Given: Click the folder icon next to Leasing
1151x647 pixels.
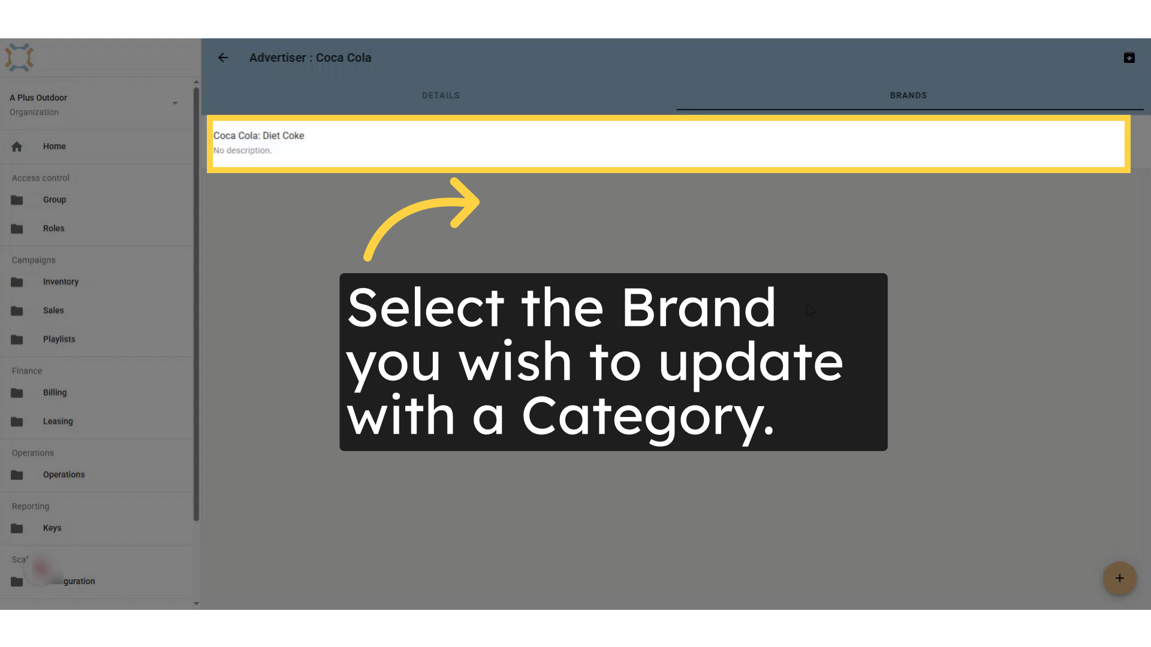Looking at the screenshot, I should pos(17,422).
